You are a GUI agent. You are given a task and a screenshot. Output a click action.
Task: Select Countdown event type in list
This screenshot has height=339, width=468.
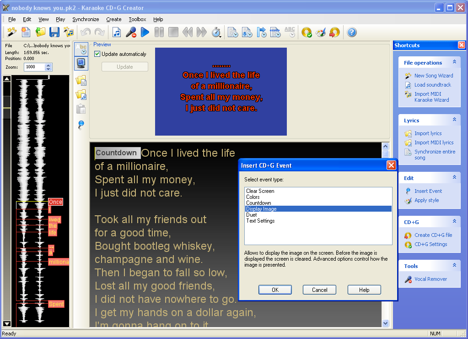(x=258, y=203)
